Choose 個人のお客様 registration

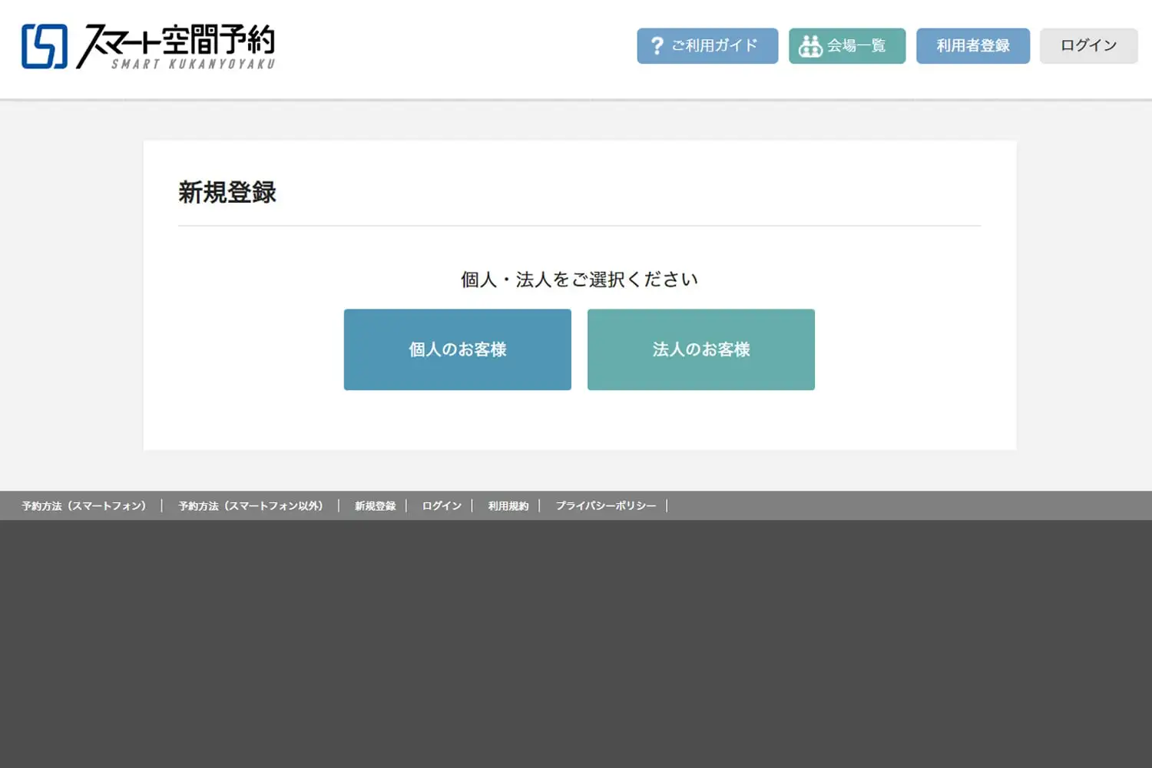tap(458, 349)
